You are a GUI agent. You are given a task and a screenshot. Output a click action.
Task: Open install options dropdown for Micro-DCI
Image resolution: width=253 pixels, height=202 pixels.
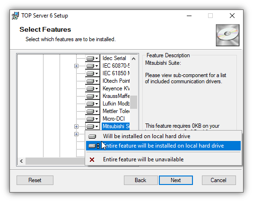(x=93, y=119)
